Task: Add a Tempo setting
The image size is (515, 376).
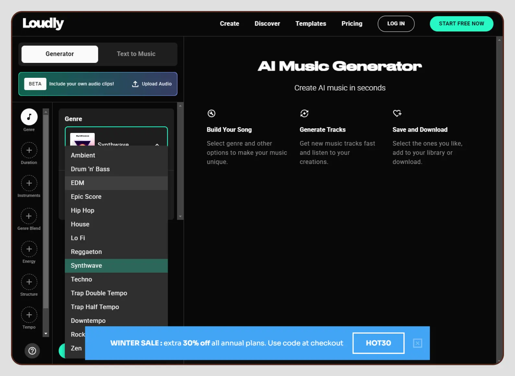Action: click(x=29, y=315)
